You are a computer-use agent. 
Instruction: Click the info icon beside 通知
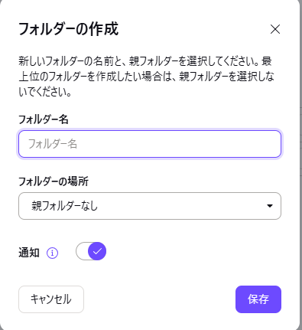[52, 253]
